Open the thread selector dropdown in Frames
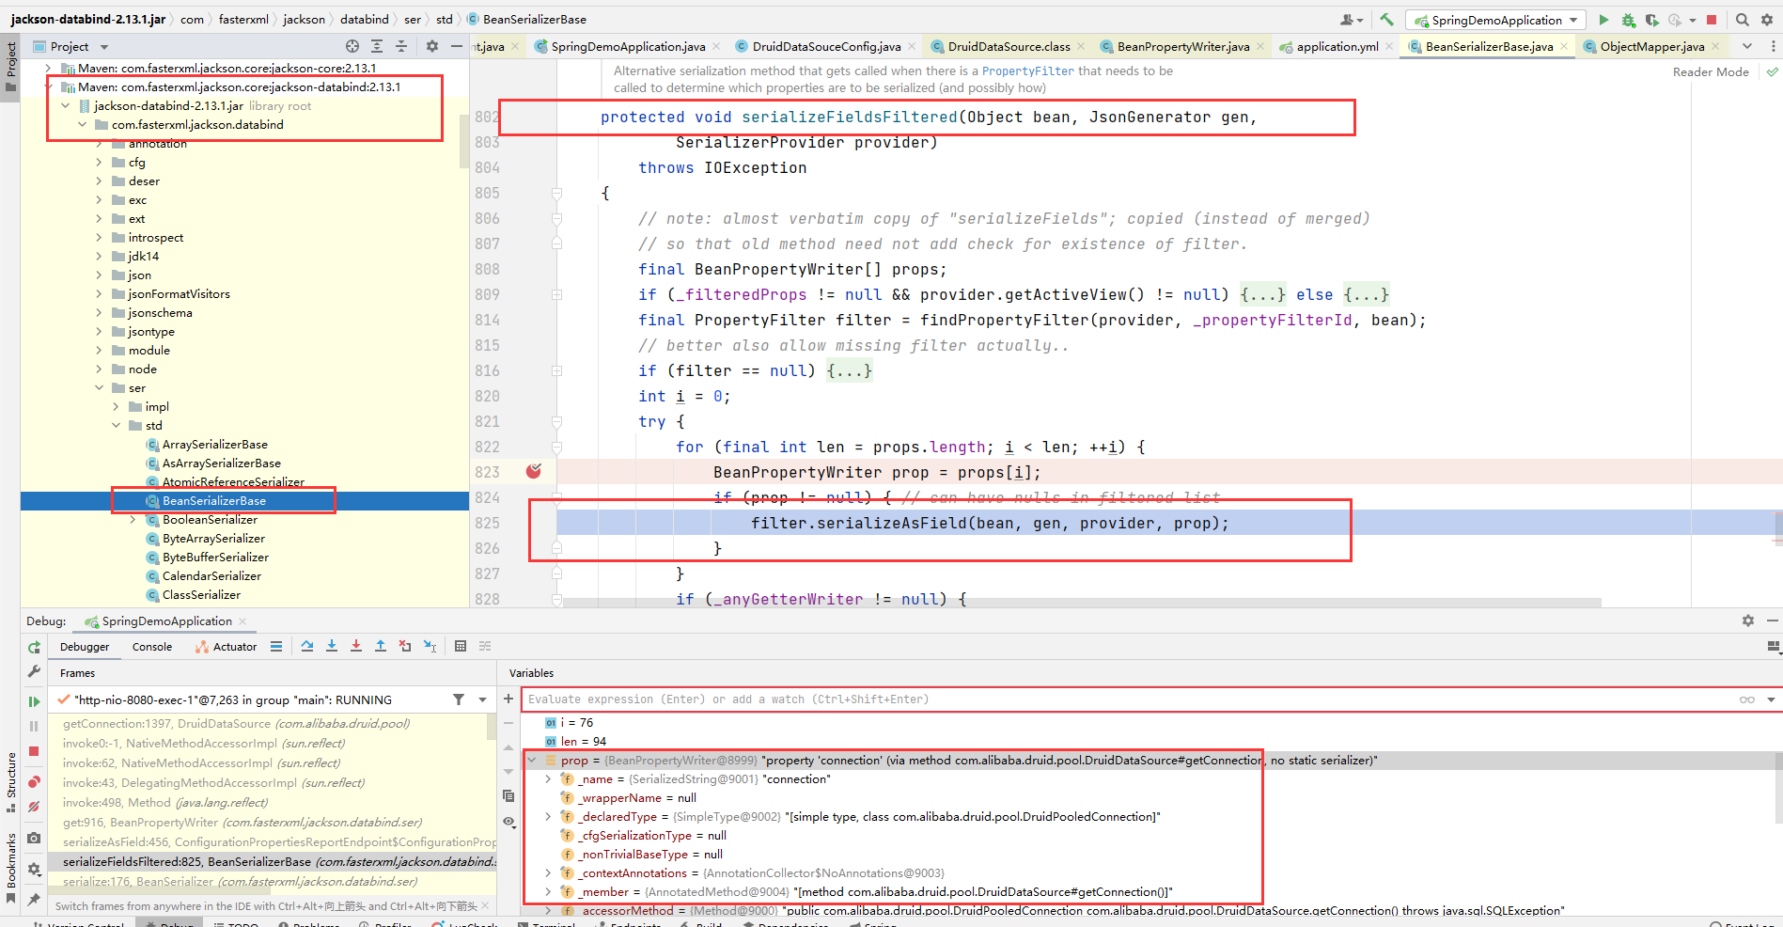 coord(482,699)
